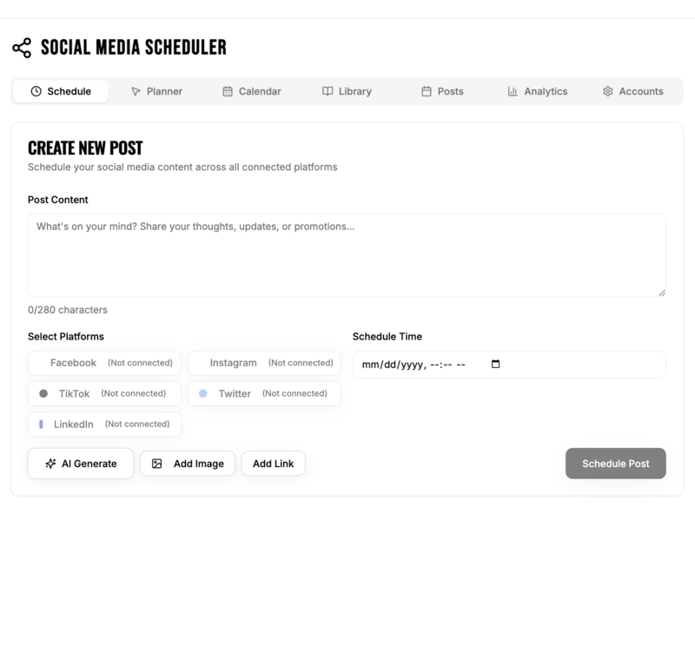This screenshot has height=645, width=695.
Task: Click the Calendar tab icon
Action: coord(228,91)
